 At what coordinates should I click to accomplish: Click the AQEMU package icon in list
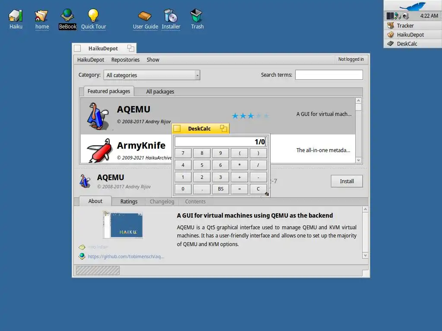pos(98,116)
